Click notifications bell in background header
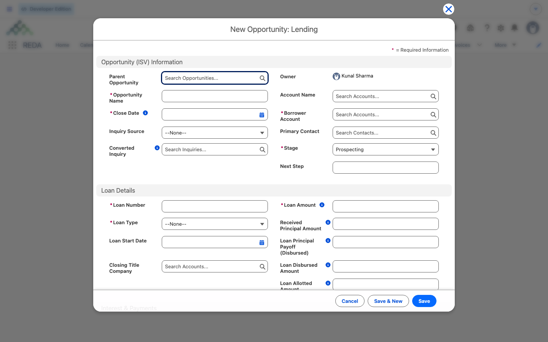Viewport: 548px width, 342px height. pyautogui.click(x=515, y=28)
